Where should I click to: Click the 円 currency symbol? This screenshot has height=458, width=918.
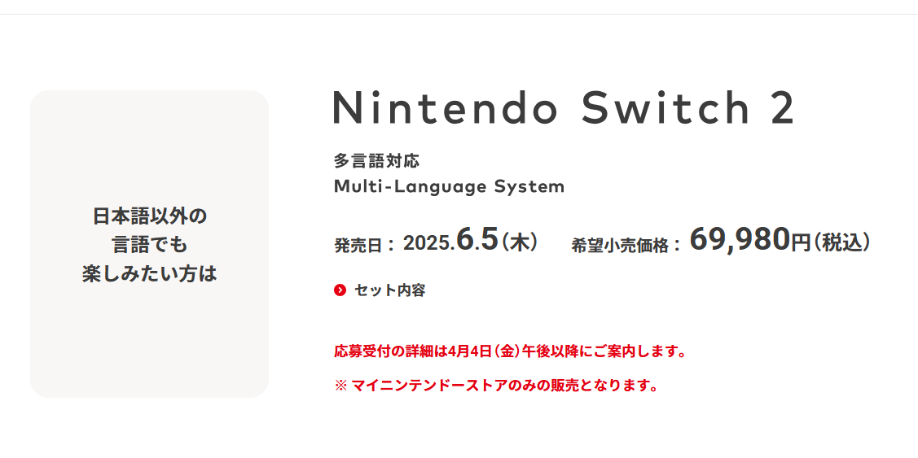tap(801, 242)
